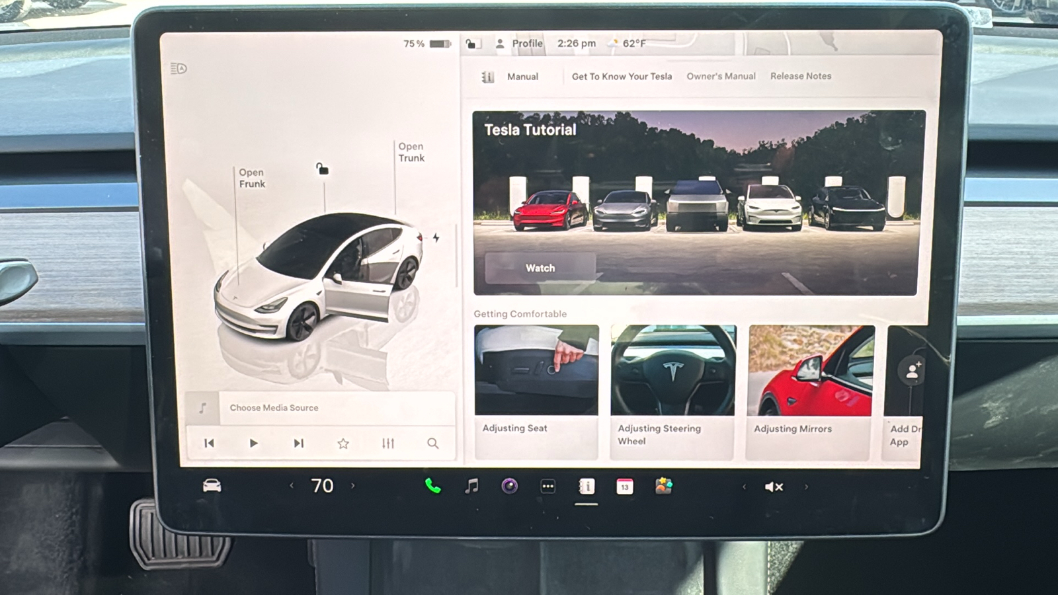1058x595 pixels.
Task: Click the auto headlights icon top left
Action: pos(178,67)
